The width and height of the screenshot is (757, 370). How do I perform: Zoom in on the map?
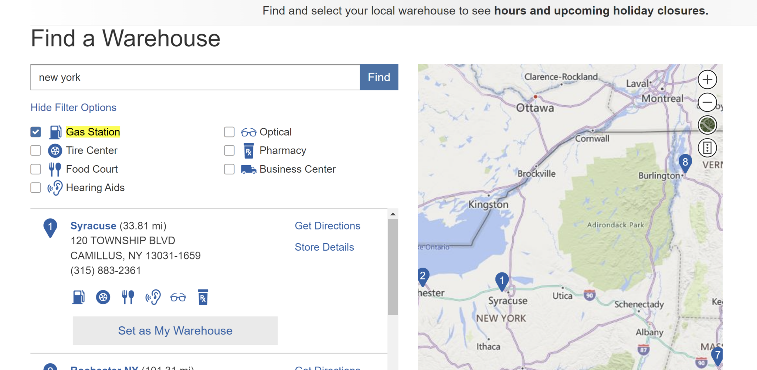707,79
